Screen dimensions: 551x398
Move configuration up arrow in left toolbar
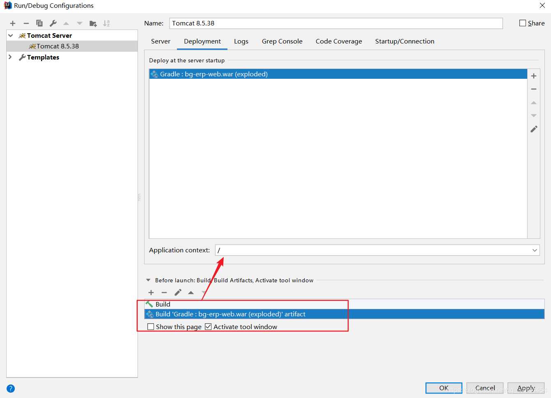click(66, 23)
